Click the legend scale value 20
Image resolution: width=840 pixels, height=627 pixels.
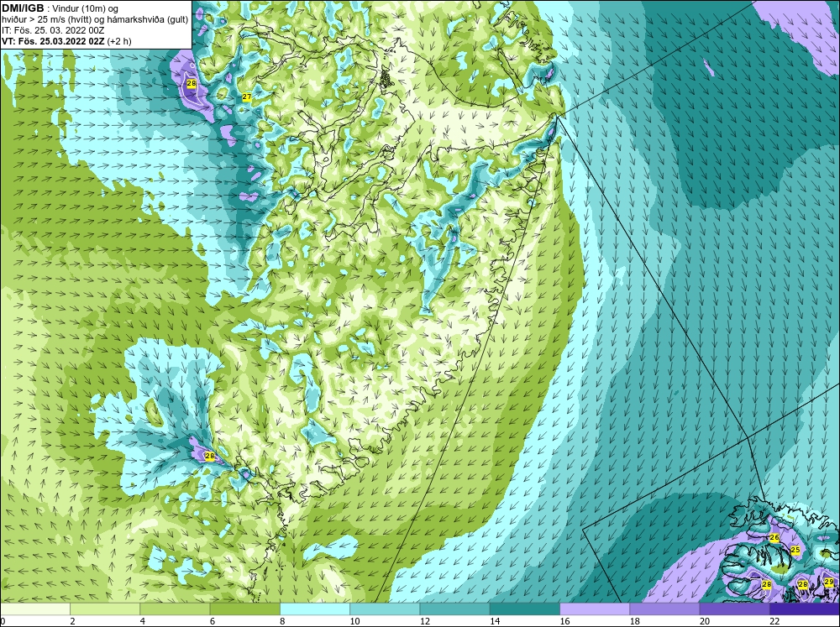click(x=705, y=621)
